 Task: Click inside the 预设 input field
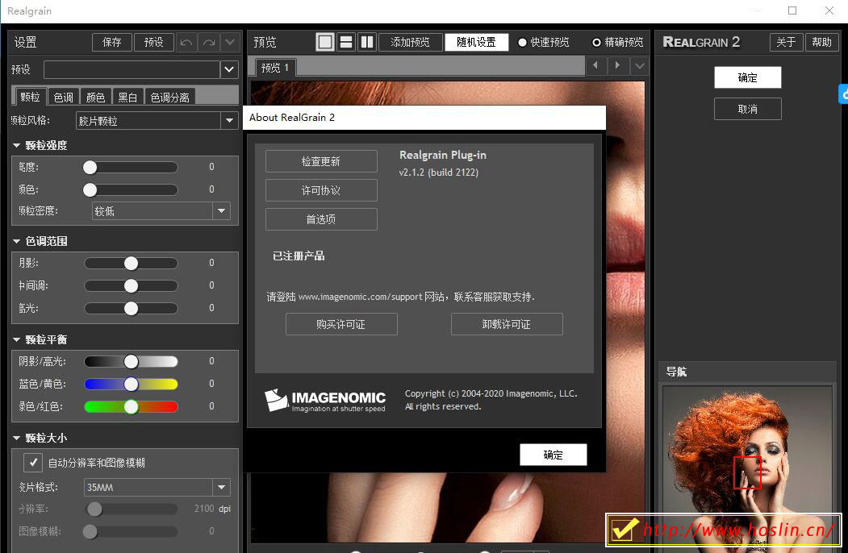tap(132, 69)
